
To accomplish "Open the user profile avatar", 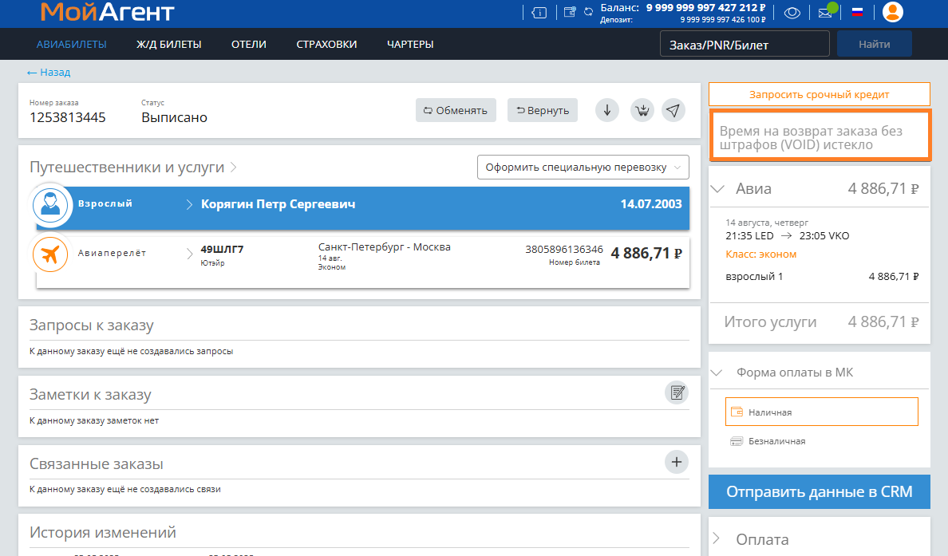I will click(892, 11).
